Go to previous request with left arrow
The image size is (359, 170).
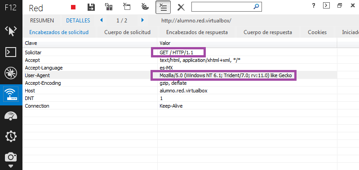coord(102,20)
